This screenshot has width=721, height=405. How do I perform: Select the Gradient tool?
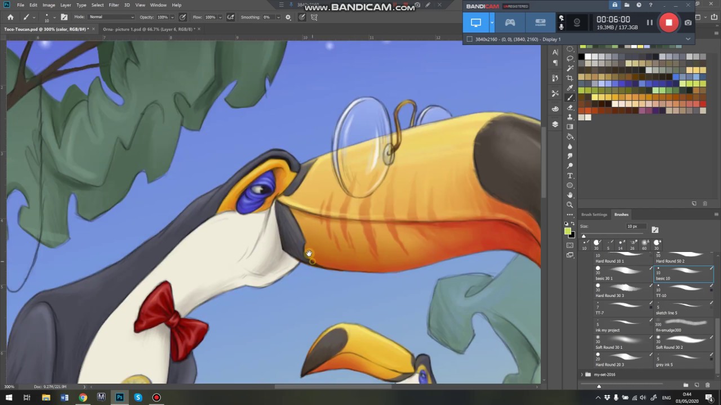point(570,127)
